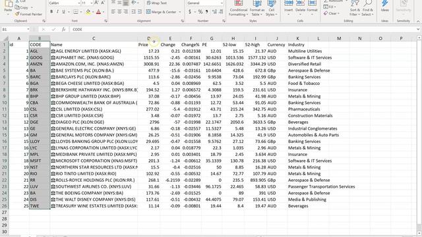Open the Fill options
422x237 pixels.
[330, 7]
